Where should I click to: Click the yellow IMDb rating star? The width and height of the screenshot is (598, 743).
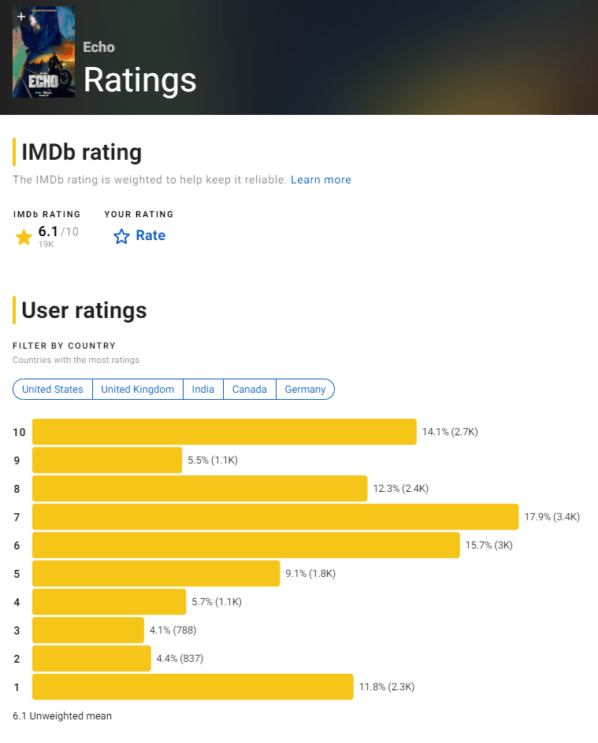click(24, 237)
